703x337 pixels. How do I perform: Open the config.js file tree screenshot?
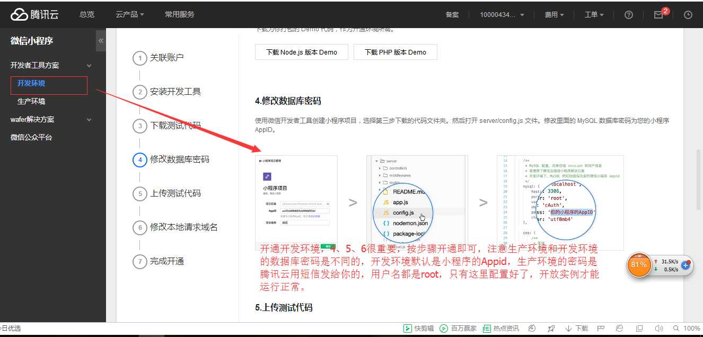click(x=417, y=202)
